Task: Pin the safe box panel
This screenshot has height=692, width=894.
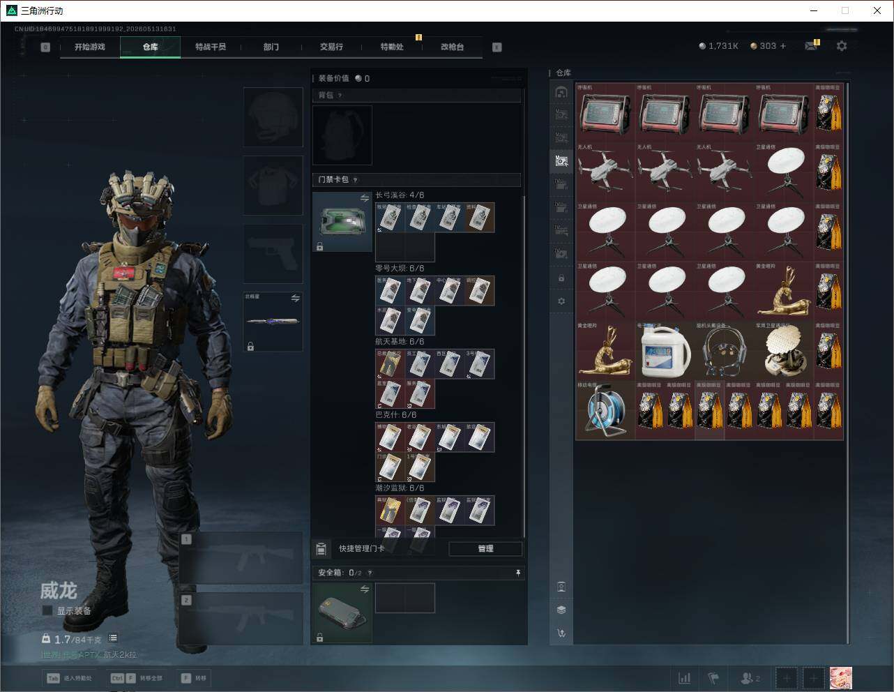Action: click(x=517, y=573)
